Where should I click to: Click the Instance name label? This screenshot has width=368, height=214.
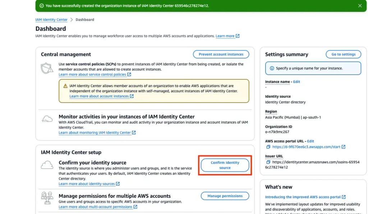pyautogui.click(x=277, y=82)
